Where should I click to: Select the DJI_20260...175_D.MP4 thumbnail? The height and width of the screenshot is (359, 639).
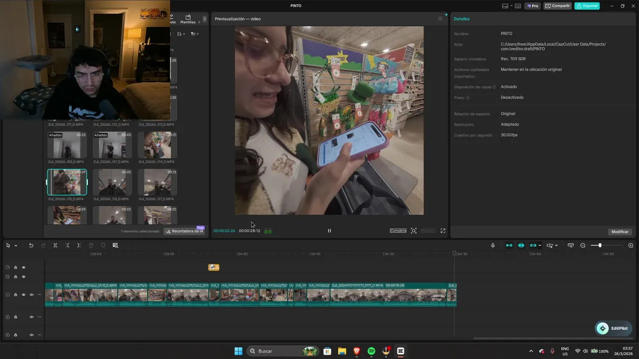[x=67, y=182]
